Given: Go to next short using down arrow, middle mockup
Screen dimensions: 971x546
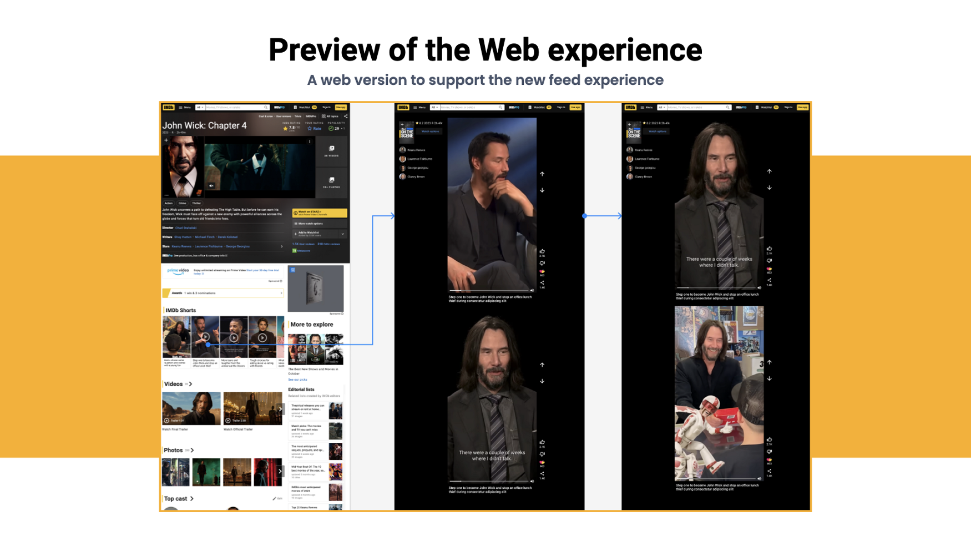Looking at the screenshot, I should click(542, 190).
